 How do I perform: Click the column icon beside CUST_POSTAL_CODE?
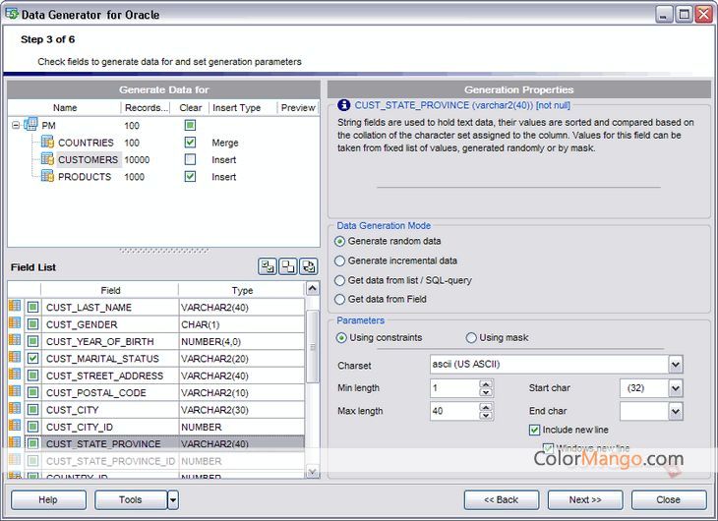[15, 391]
